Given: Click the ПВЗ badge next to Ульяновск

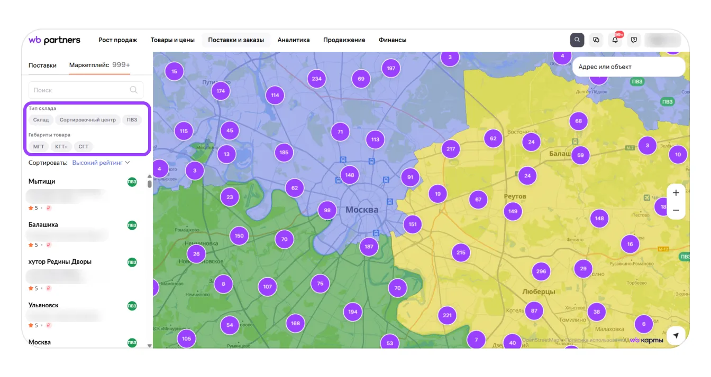Looking at the screenshot, I should [132, 306].
